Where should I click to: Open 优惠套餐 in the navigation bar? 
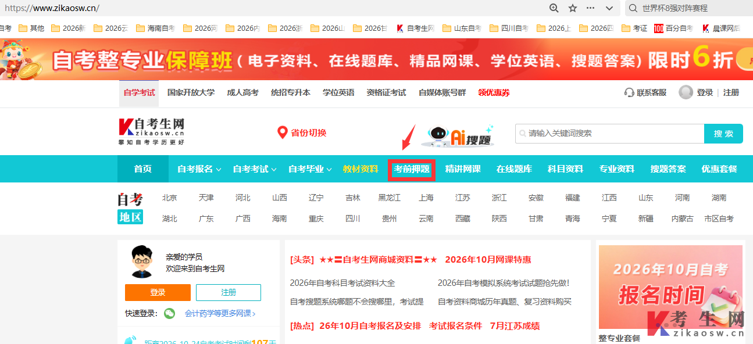pyautogui.click(x=719, y=169)
